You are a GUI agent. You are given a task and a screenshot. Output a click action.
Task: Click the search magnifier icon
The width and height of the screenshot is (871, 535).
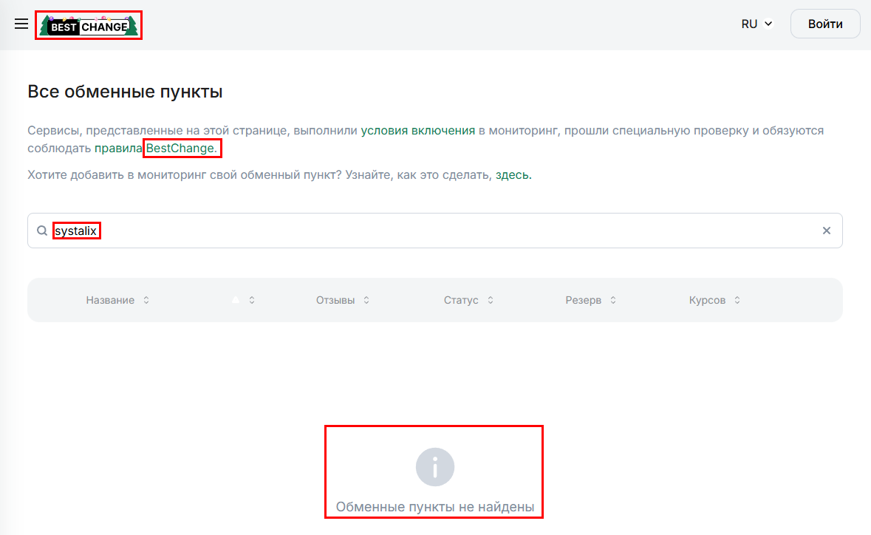click(x=42, y=230)
